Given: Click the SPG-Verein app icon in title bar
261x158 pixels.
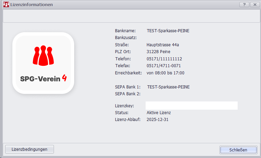Looking at the screenshot, I should click(x=6, y=4).
